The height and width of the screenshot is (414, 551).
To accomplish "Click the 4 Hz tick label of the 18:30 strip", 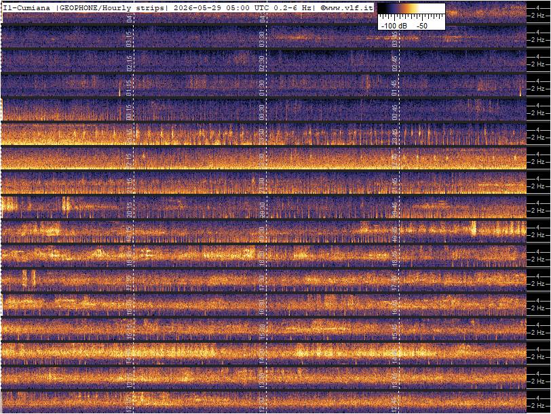I will pos(537,252).
